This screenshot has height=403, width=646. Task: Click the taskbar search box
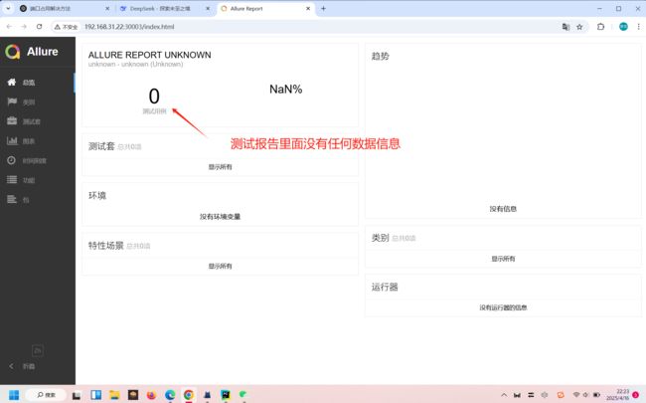[46, 395]
